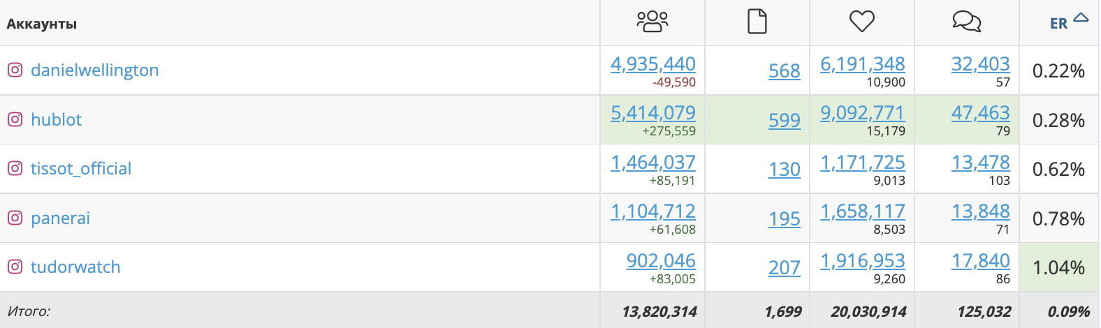The height and width of the screenshot is (328, 1101).
Task: Click Instagram icon beside tudorwatch
Action: pyautogui.click(x=15, y=267)
